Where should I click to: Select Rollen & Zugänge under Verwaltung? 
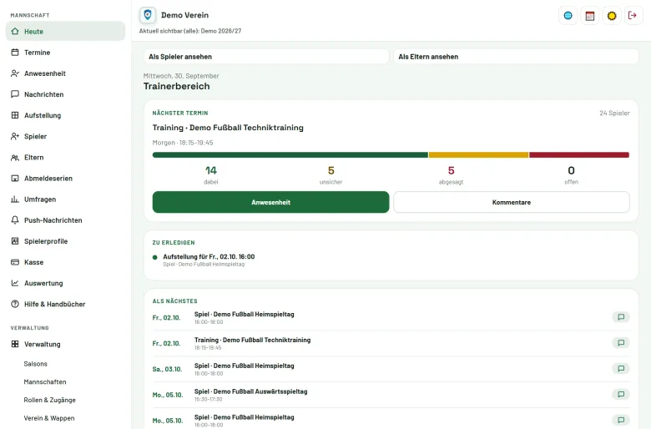coord(49,401)
